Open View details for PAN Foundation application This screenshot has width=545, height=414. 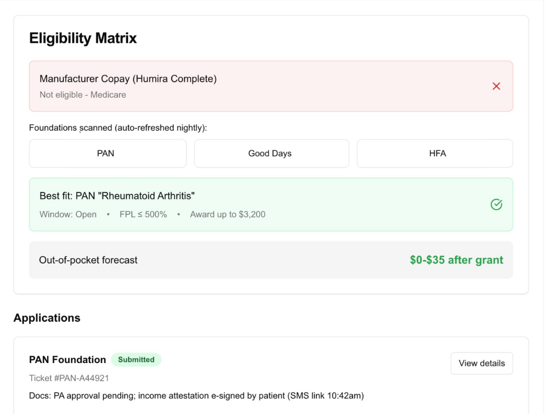[x=482, y=363]
